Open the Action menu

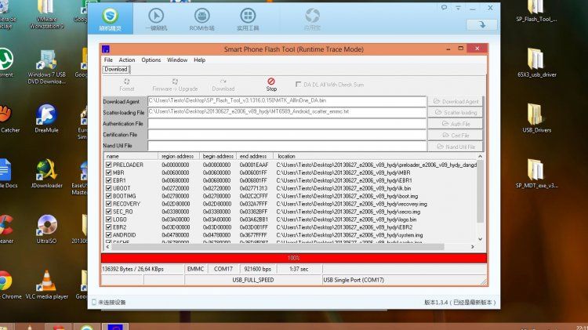click(x=127, y=60)
